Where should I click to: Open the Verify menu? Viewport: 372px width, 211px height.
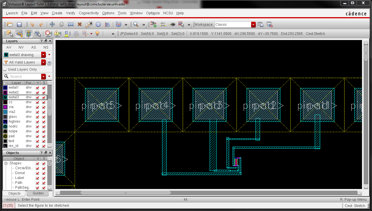point(70,13)
